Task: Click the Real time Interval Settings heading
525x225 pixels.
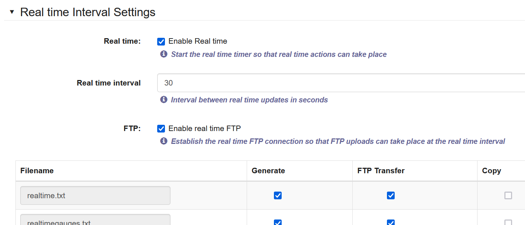Action: (x=88, y=12)
